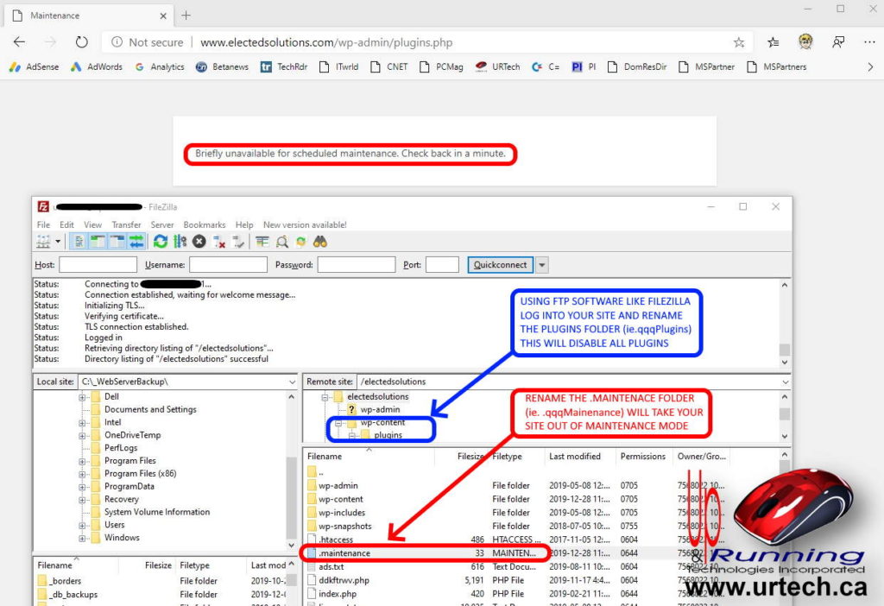Screen dimensions: 884x606
Task: Open the Betanews bookmark link
Action: click(220, 66)
